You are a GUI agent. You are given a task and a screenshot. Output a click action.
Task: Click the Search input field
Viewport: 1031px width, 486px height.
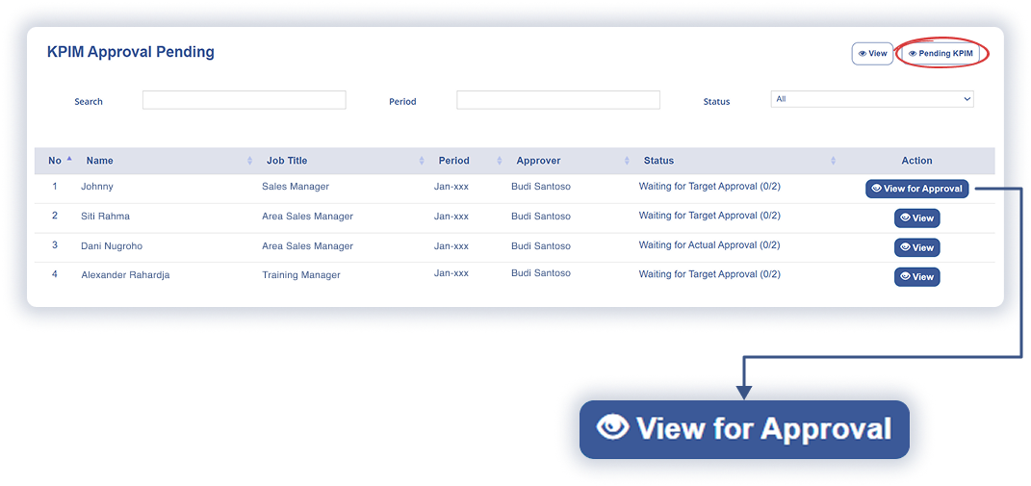(x=244, y=100)
